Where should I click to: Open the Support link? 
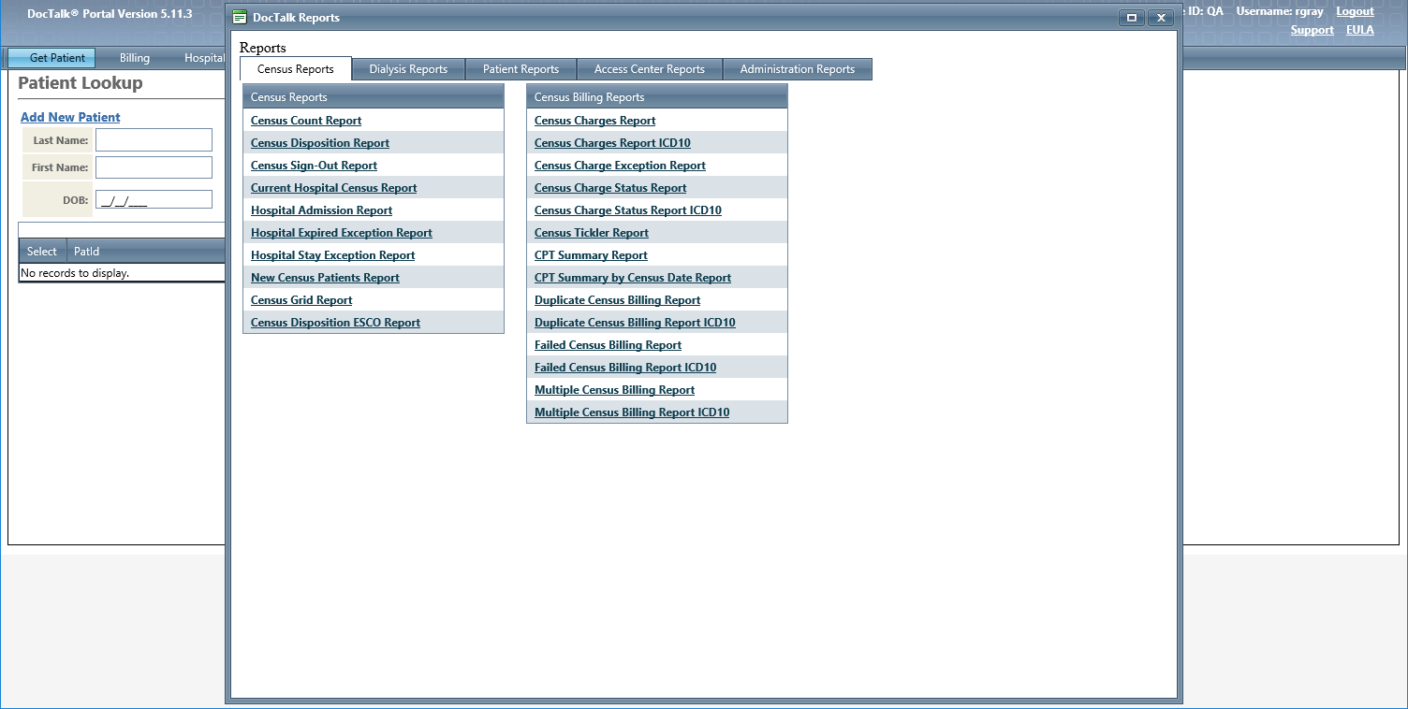coord(1312,30)
